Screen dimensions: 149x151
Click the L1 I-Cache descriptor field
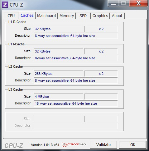pos(75,58)
